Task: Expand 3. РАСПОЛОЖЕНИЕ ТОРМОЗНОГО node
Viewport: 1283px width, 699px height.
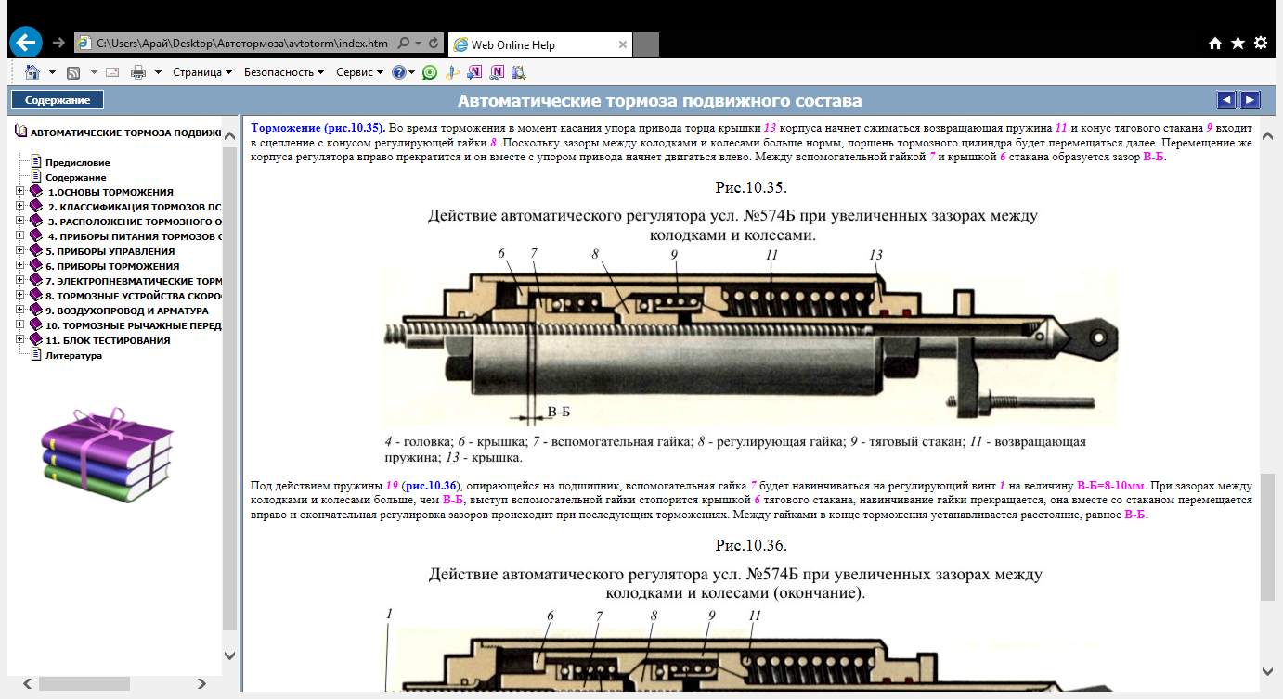Action: (20, 222)
